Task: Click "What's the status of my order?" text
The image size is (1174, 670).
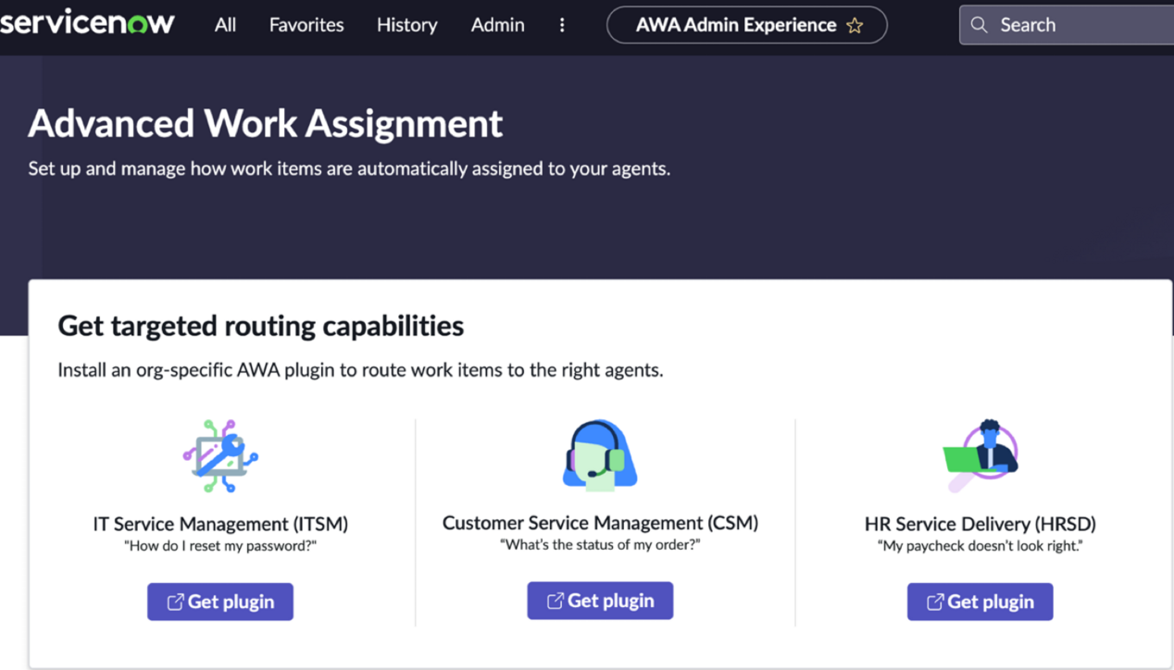Action: [x=600, y=545]
